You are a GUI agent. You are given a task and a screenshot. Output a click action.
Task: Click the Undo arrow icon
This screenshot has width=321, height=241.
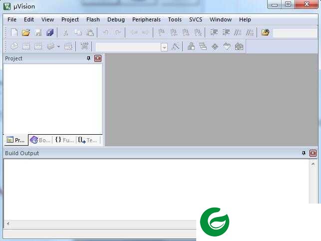pyautogui.click(x=106, y=32)
